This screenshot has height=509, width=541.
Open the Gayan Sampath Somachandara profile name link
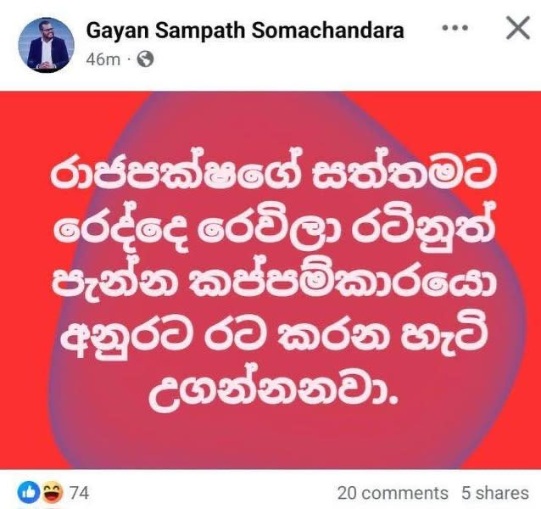click(x=245, y=31)
